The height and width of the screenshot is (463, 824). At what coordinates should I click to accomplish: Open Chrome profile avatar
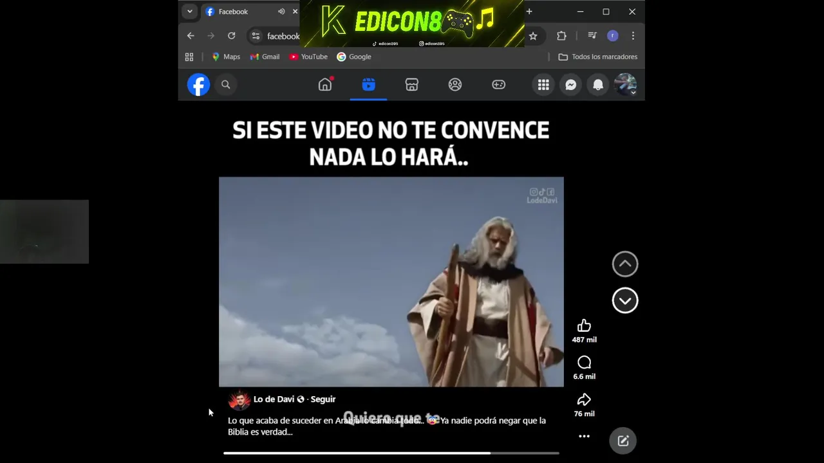(x=613, y=36)
